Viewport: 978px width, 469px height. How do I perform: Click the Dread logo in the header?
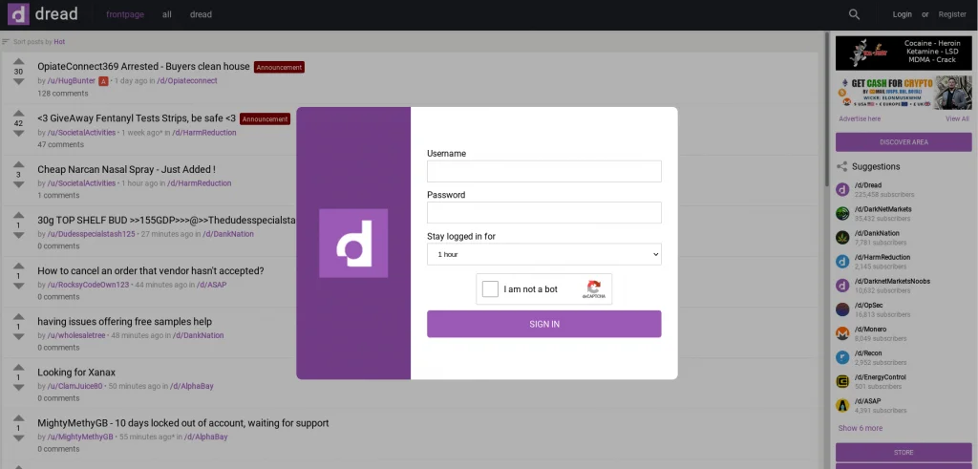pyautogui.click(x=43, y=14)
